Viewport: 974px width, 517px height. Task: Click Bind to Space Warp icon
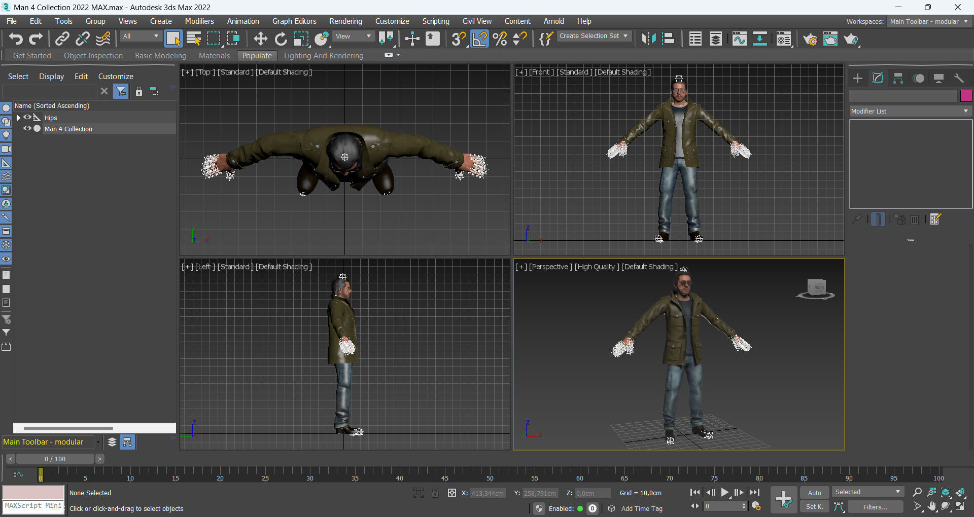(x=103, y=39)
